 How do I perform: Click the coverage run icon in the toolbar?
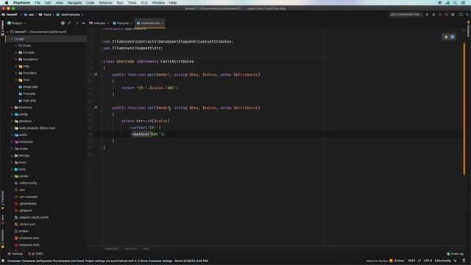pos(440,15)
